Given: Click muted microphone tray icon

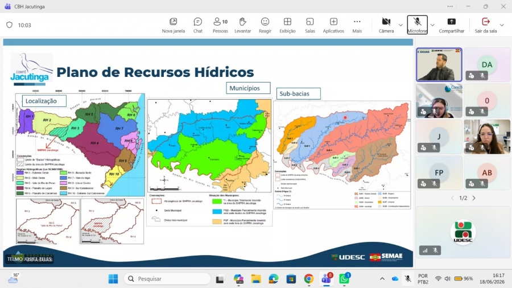Looking at the screenshot, I should click(408, 278).
